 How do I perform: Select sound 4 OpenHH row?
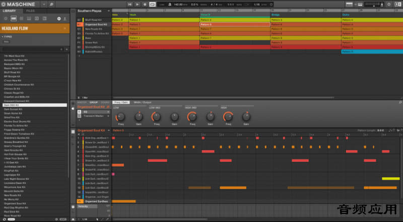coord(94,151)
